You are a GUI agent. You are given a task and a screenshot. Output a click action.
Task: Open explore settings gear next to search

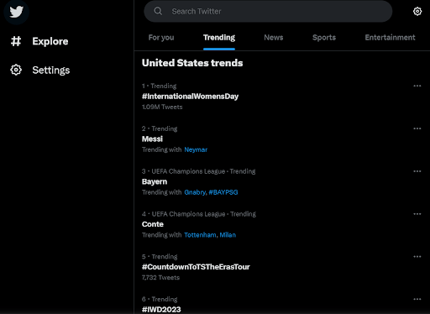(x=417, y=11)
